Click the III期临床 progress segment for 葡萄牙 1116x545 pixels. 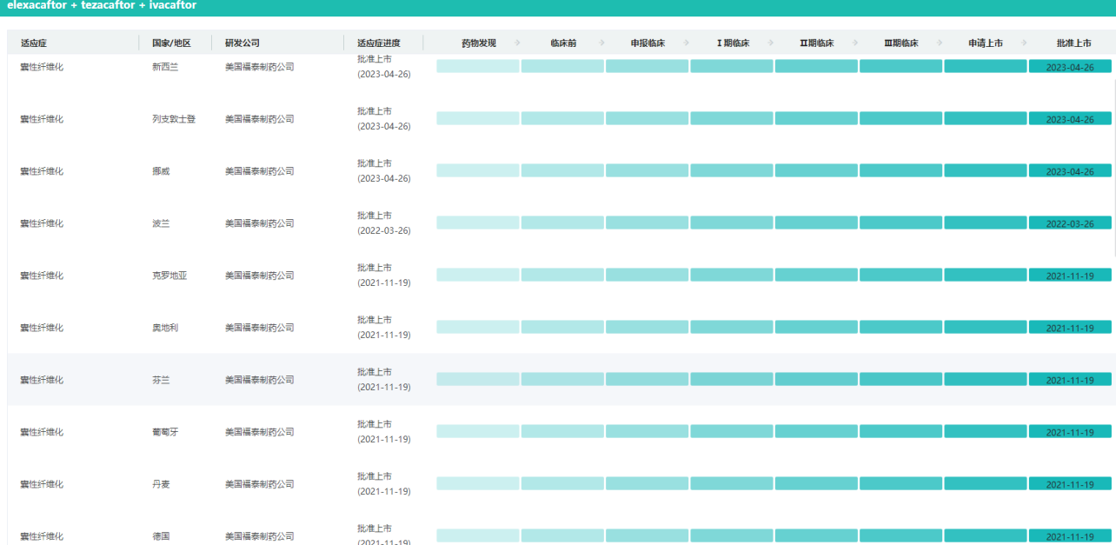(900, 431)
